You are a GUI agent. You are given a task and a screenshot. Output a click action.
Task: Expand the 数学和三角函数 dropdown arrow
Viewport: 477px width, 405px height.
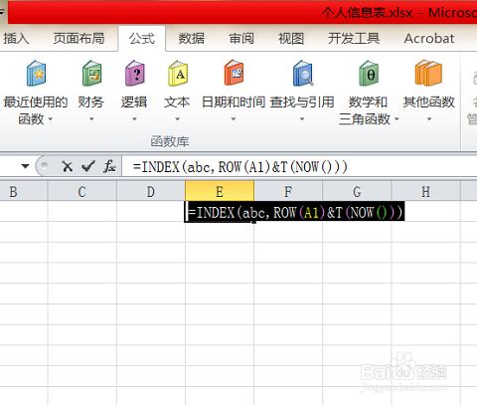point(397,119)
